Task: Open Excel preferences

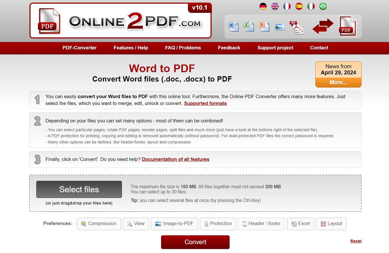Action: [x=301, y=224]
